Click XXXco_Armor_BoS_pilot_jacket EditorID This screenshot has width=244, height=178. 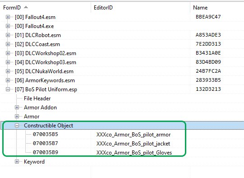[x=133, y=144]
